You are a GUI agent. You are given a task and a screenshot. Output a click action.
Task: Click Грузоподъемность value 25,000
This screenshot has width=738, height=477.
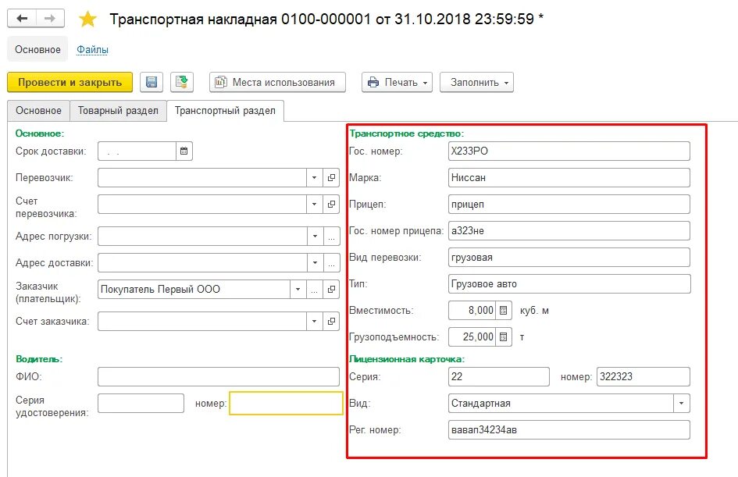[x=472, y=336]
